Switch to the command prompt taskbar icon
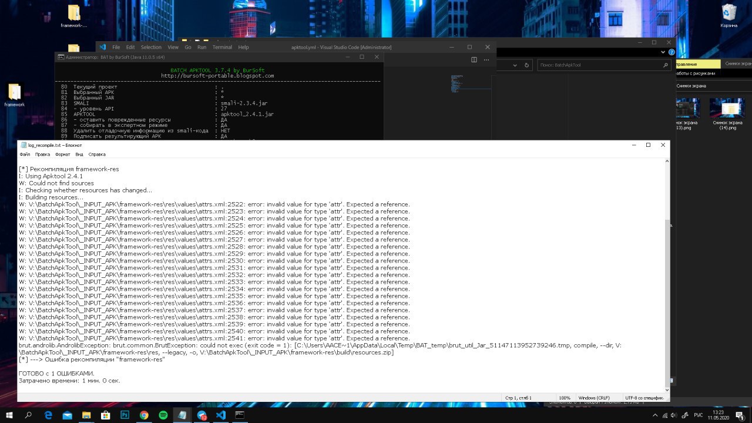 click(x=240, y=415)
